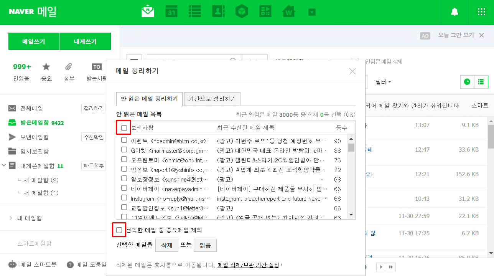This screenshot has height=276, width=494.
Task: Open the Address book icon in top bar
Action: coord(218,12)
